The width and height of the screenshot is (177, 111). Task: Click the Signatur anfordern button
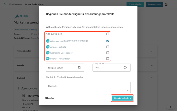(x=122, y=98)
